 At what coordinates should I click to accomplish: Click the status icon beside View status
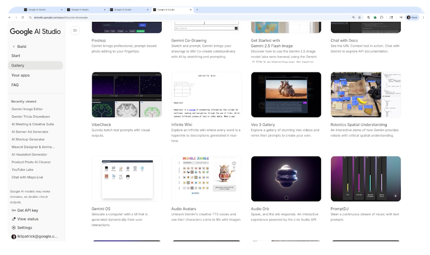click(x=14, y=219)
